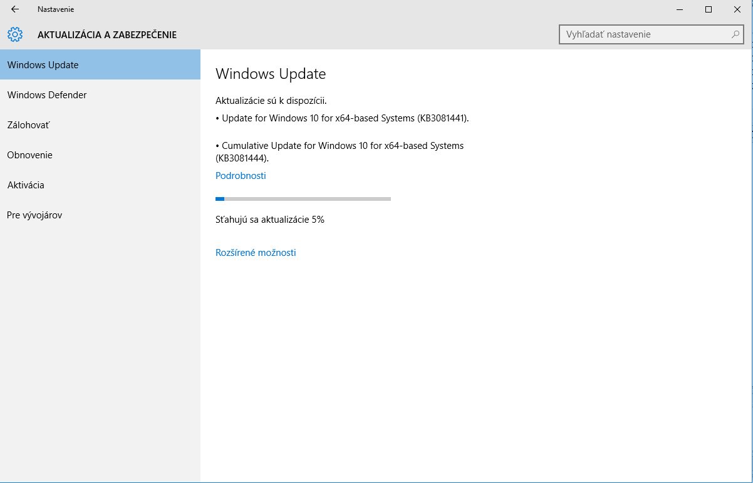753x483 pixels.
Task: Click the AKTUALIZÁCIA A ZABEZPEČENIE header title
Action: tap(107, 35)
